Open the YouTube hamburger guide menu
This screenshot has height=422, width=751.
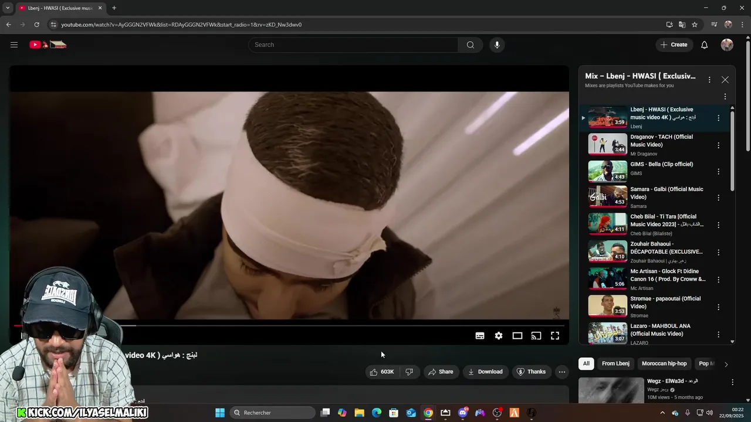(x=14, y=45)
